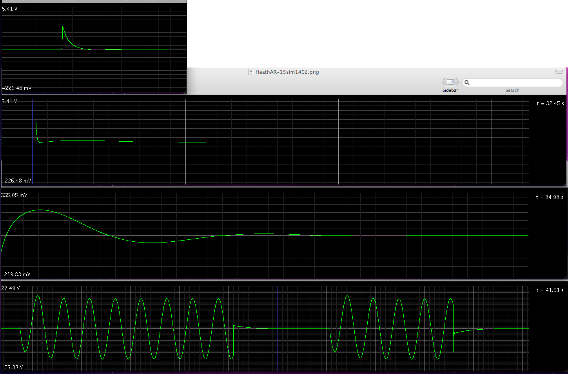Click the t = 32.45 s time readout
The width and height of the screenshot is (568, 374).
tap(550, 103)
